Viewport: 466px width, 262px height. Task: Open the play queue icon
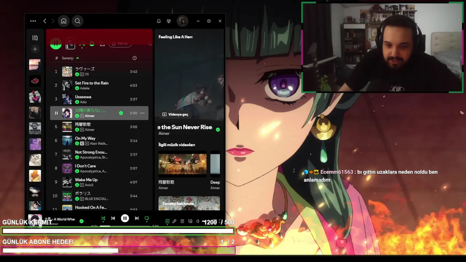[182, 221]
